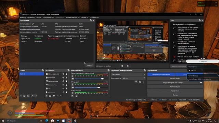219x123 pixels.
Task: Open source properties gear in Sources panel
Action: pos(54,96)
